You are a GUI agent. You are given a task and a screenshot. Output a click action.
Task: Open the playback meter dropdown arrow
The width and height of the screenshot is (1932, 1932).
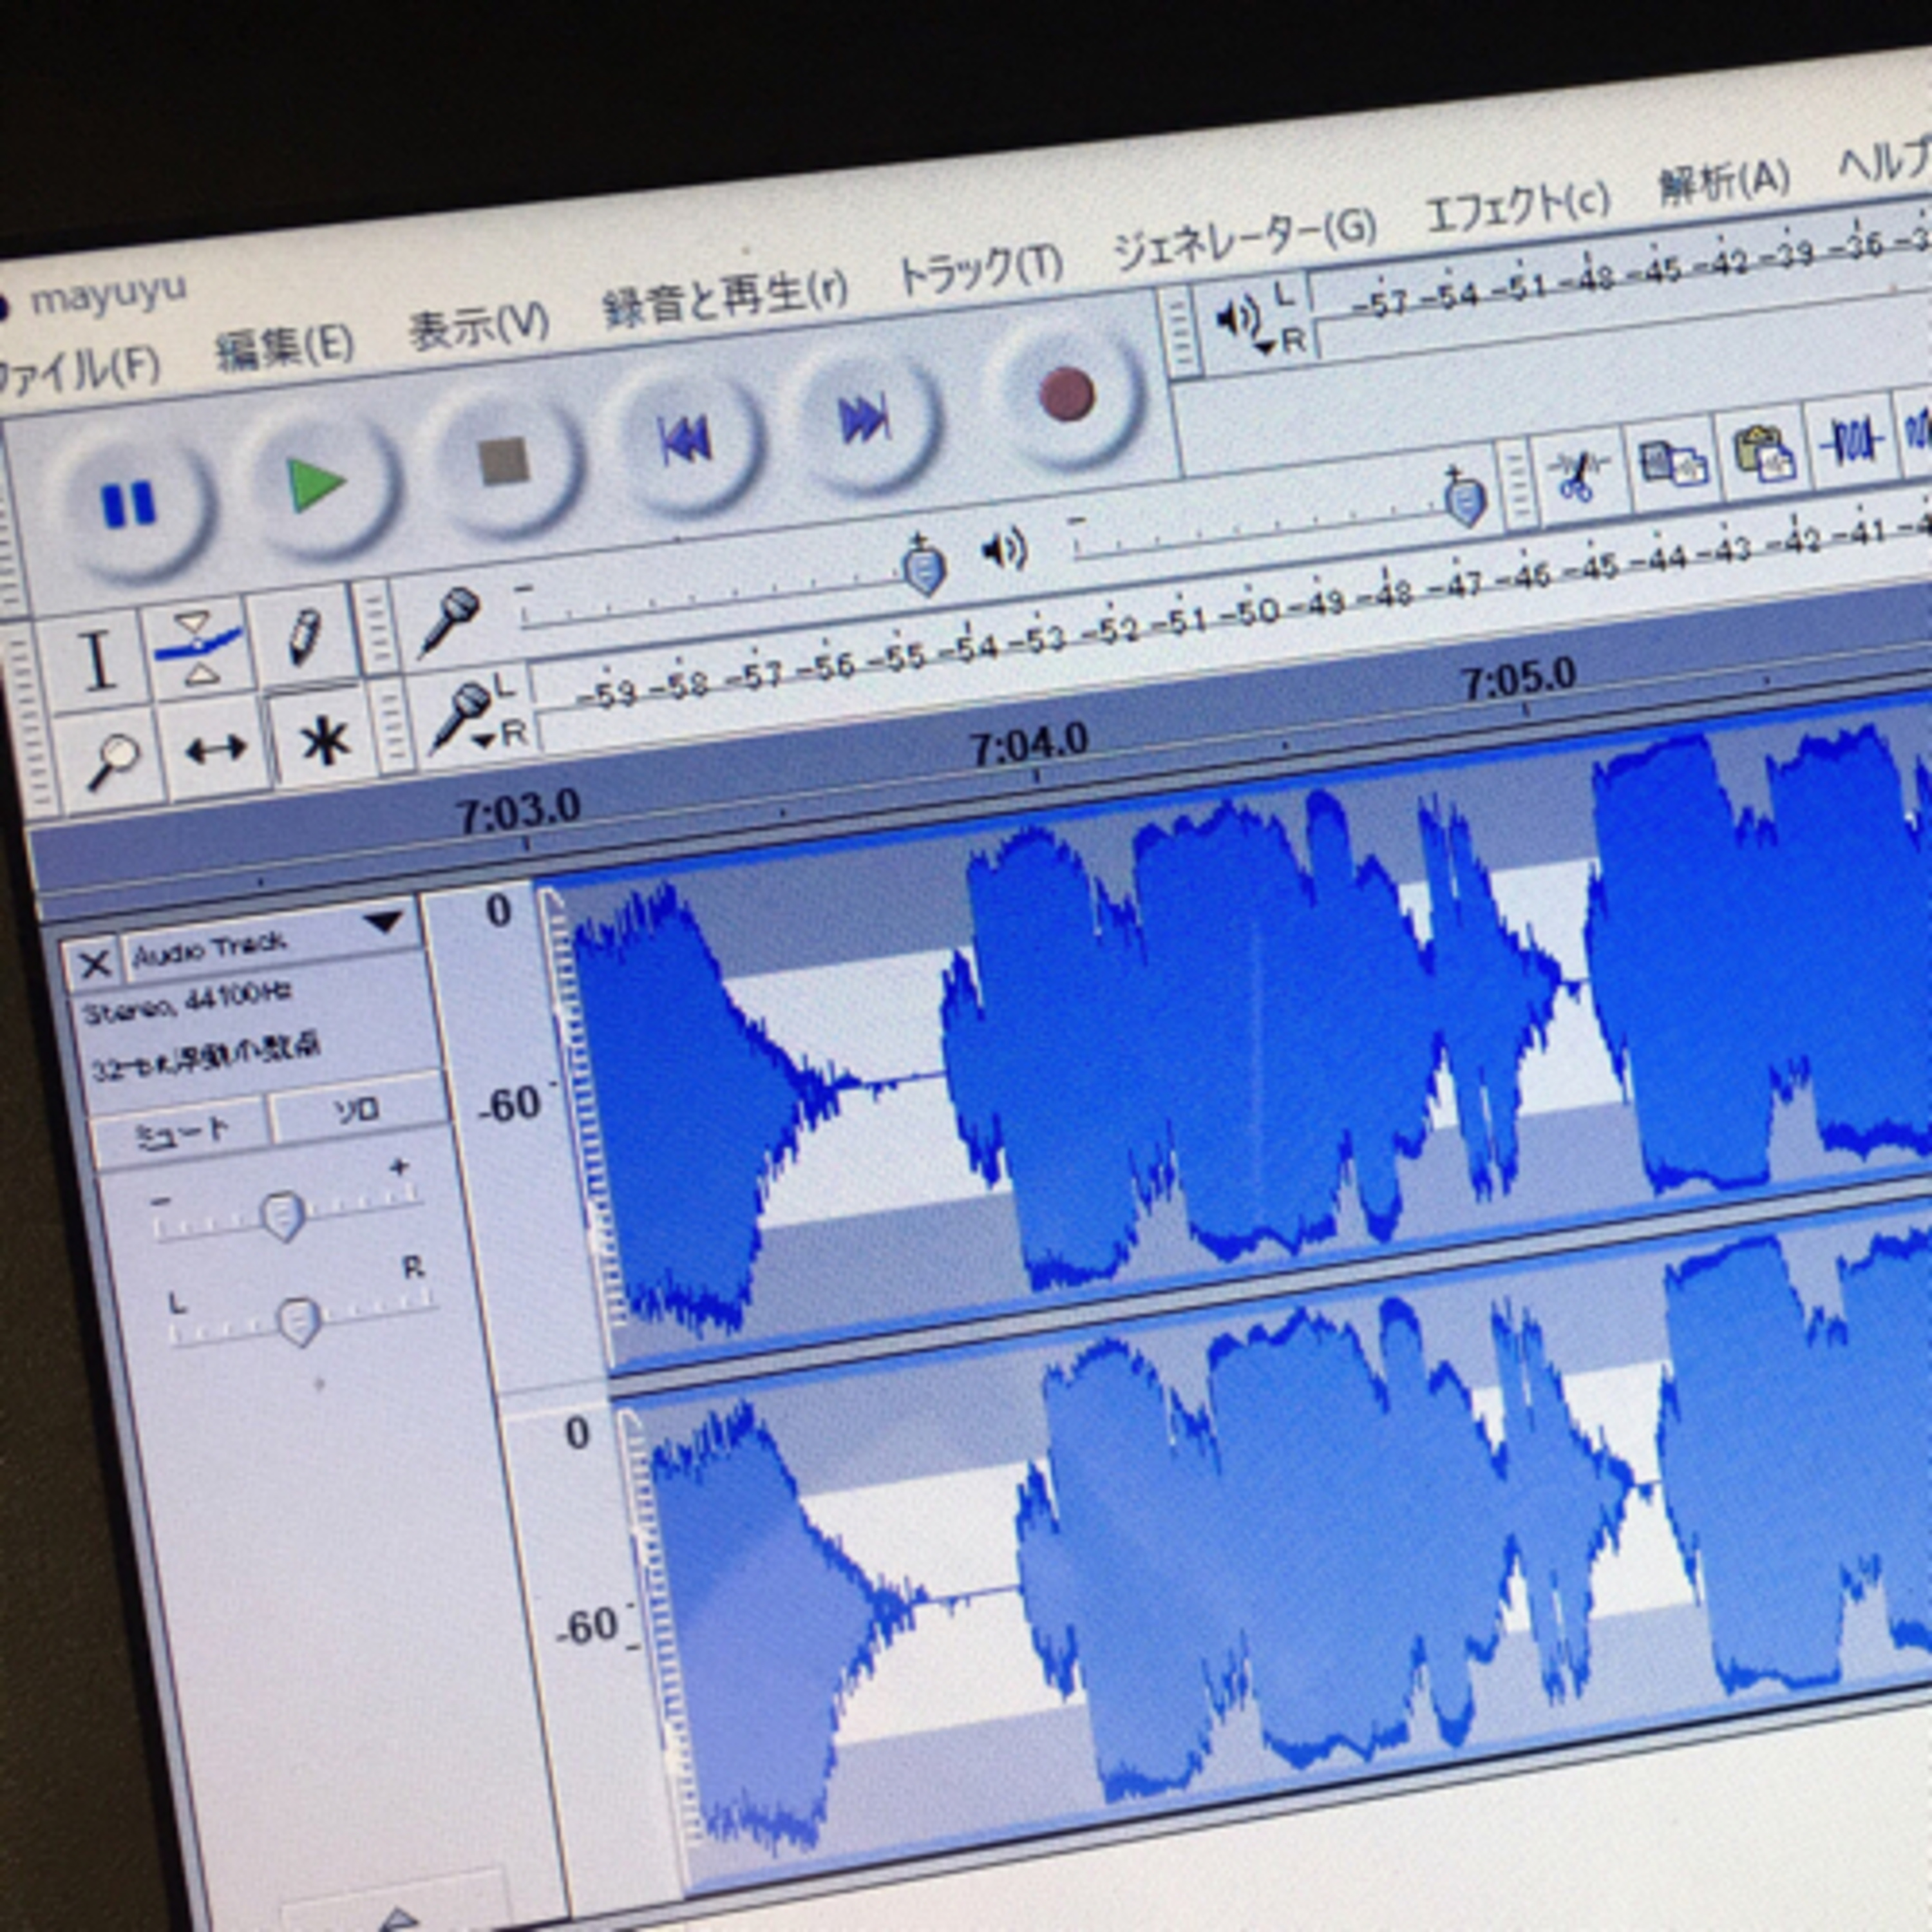click(x=1265, y=347)
